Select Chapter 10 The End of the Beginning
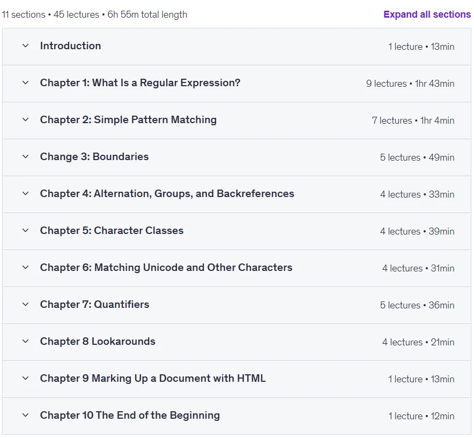The height and width of the screenshot is (438, 474). [130, 416]
